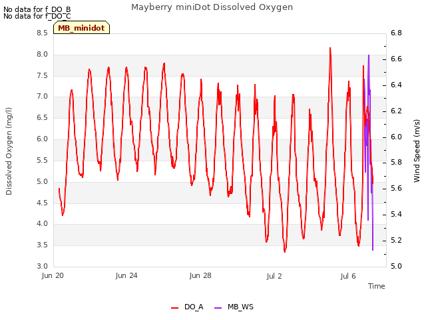
Task: Click the 'Dissolved Oxygen (mg/l)' axis label
Action: pyautogui.click(x=9, y=151)
